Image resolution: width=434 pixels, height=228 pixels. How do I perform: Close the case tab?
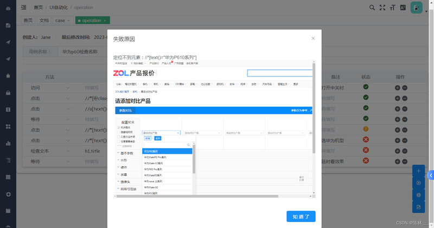point(69,21)
